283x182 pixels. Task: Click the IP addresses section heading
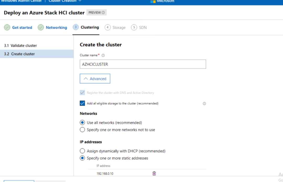pos(91,142)
